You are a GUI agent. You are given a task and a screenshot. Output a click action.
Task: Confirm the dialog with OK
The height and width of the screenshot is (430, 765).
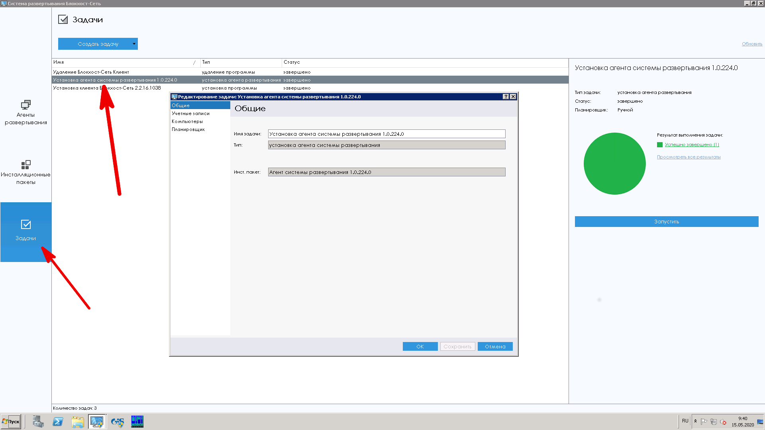click(x=420, y=346)
